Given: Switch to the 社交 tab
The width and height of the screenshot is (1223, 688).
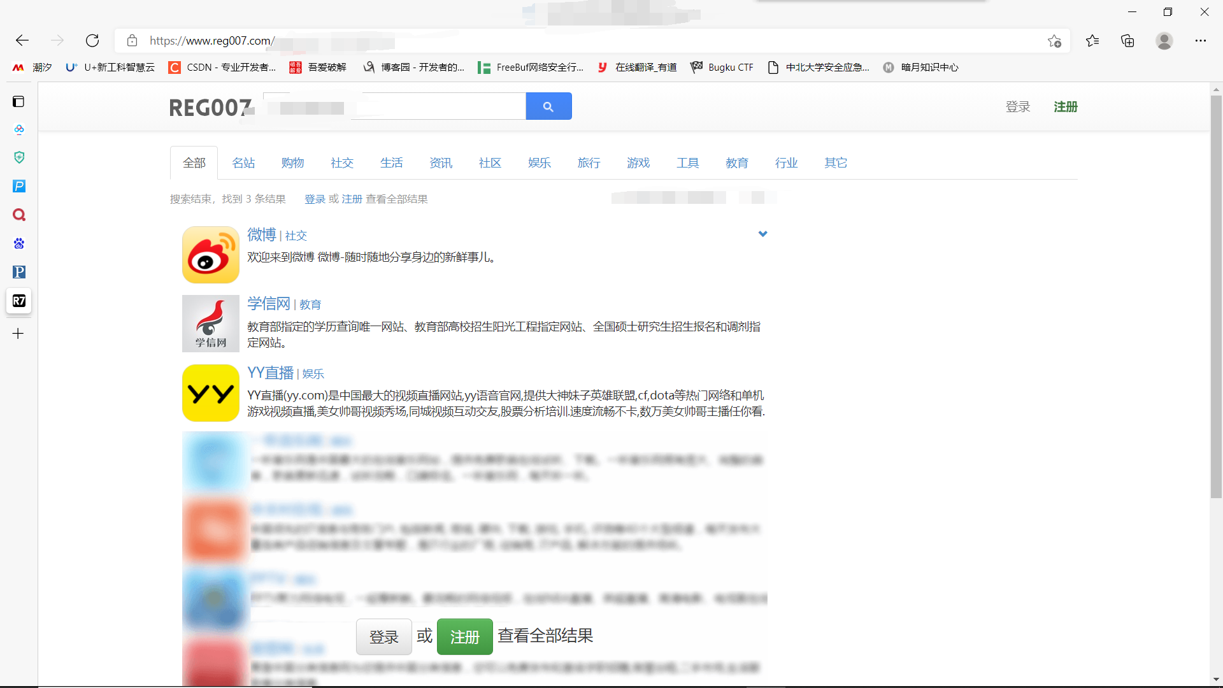Looking at the screenshot, I should coord(342,163).
